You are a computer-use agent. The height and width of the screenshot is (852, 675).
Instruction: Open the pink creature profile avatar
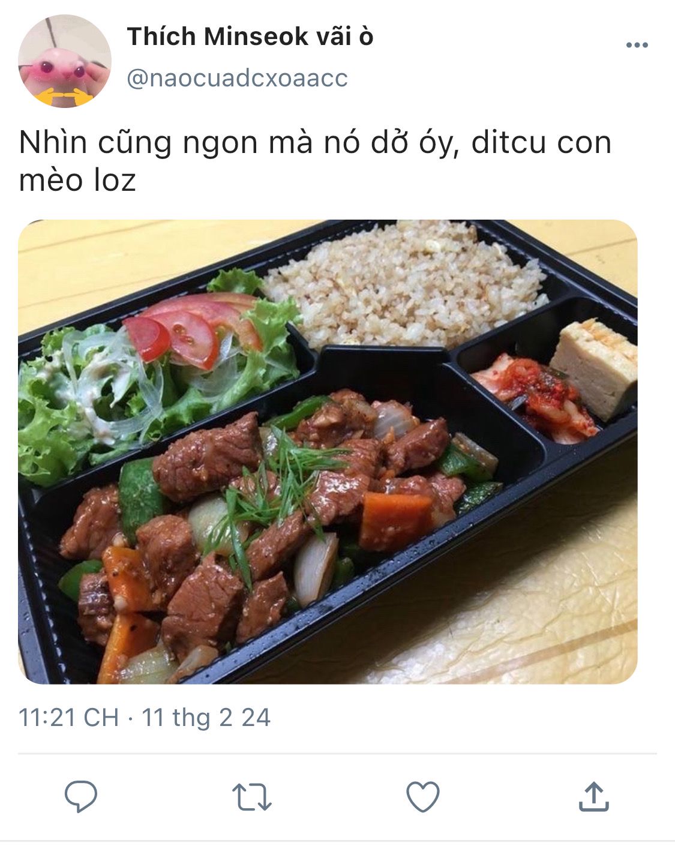[x=65, y=61]
